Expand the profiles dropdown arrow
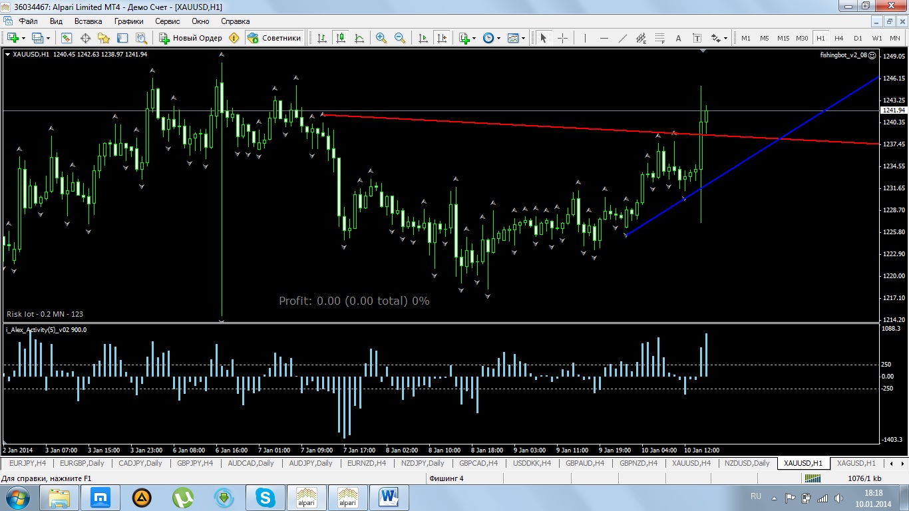The width and height of the screenshot is (909, 511). click(x=48, y=38)
